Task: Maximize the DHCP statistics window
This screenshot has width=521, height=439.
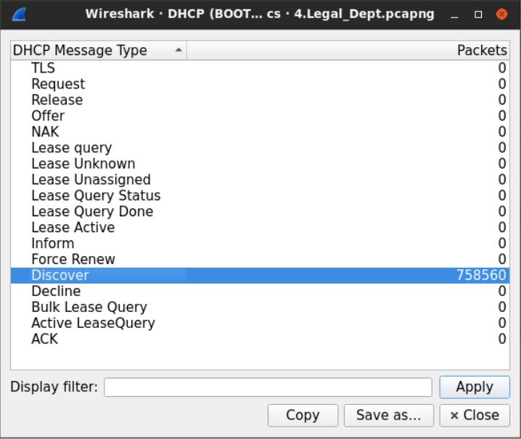Action: (x=477, y=15)
